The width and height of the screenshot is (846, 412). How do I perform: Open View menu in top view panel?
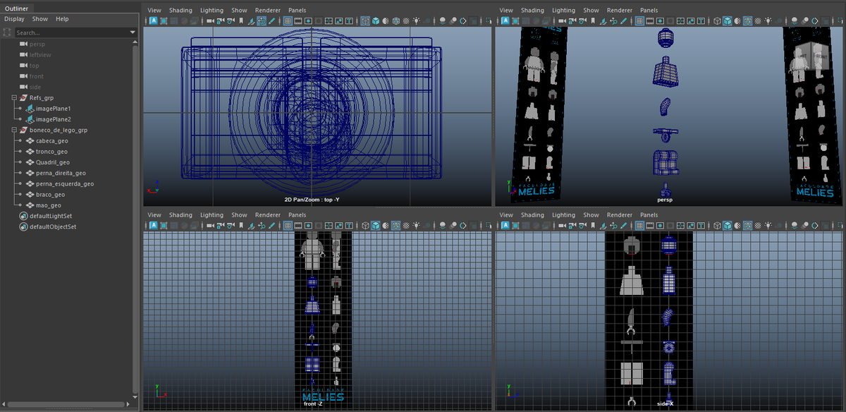pyautogui.click(x=154, y=11)
